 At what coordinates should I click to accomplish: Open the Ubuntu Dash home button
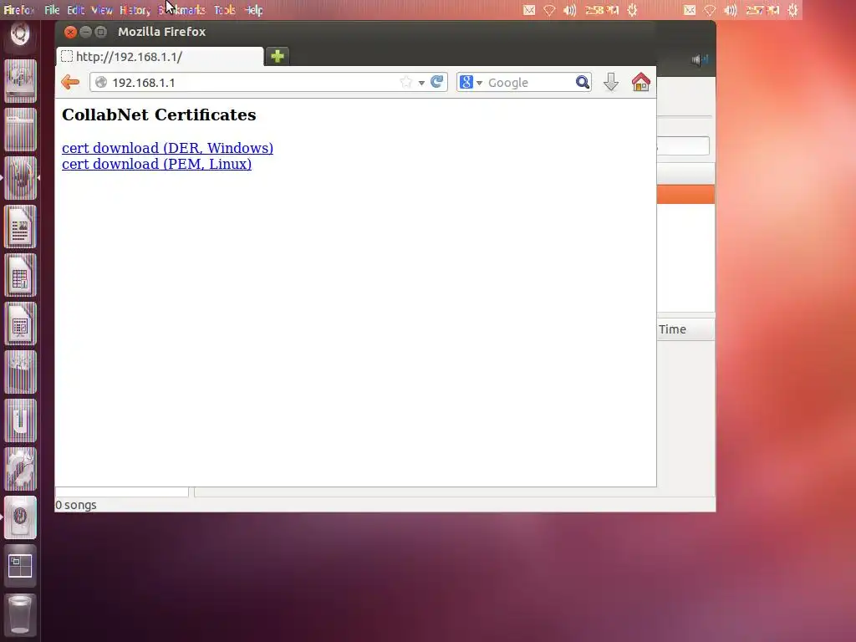tap(20, 35)
